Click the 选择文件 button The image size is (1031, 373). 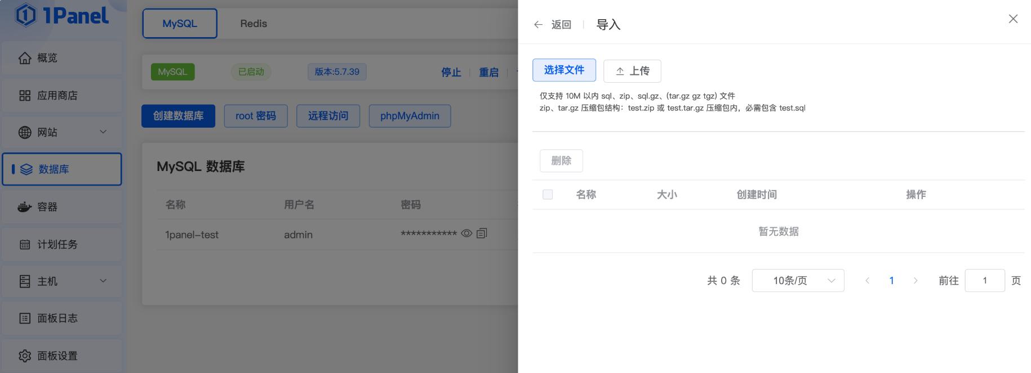tap(564, 70)
